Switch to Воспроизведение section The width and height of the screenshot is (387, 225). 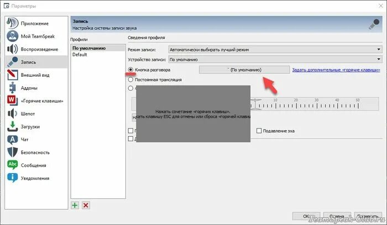(x=39, y=49)
